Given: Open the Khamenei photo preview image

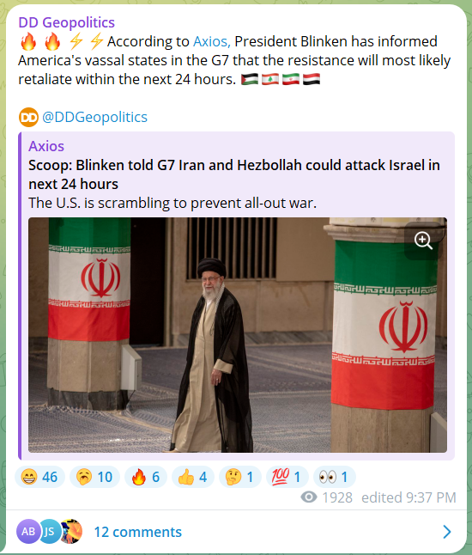Looking at the screenshot, I should click(238, 335).
